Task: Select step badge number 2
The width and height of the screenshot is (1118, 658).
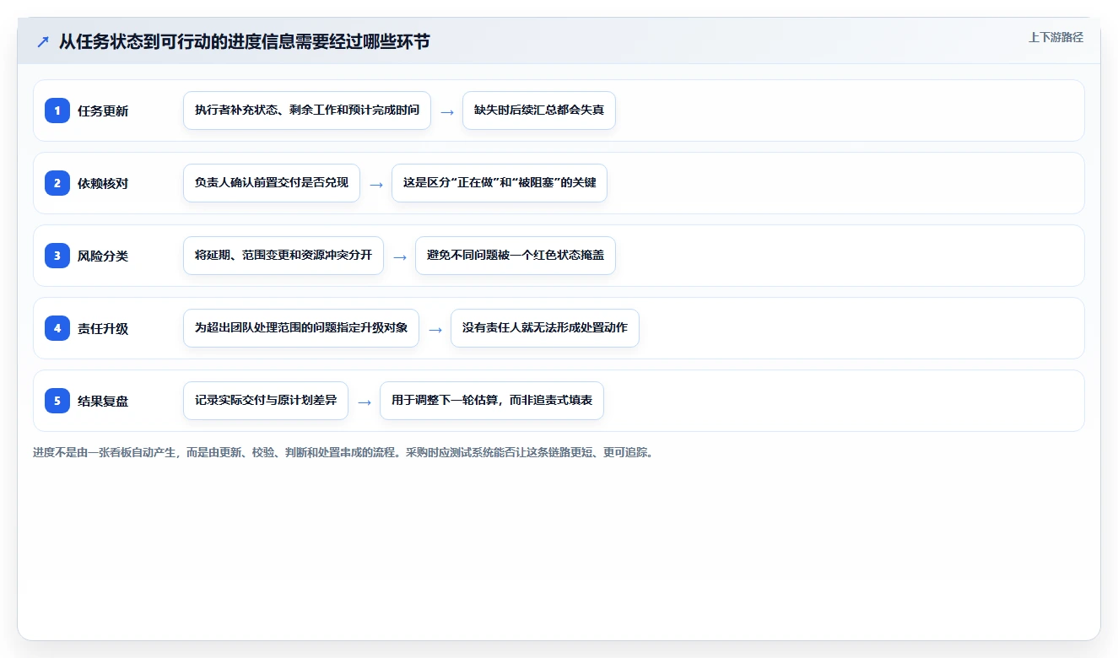Action: click(57, 182)
